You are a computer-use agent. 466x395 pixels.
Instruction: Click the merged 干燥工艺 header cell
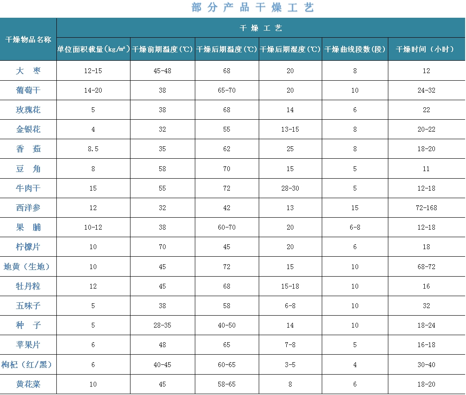(261, 28)
